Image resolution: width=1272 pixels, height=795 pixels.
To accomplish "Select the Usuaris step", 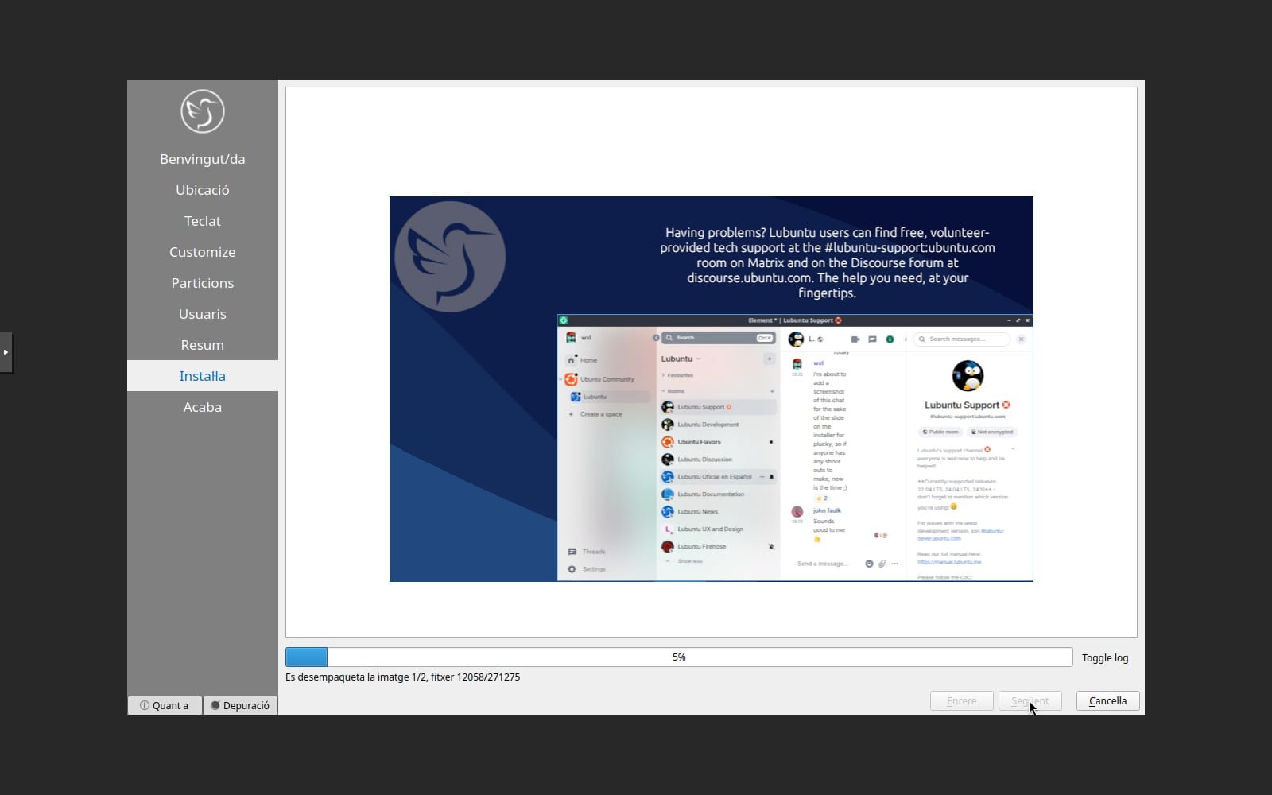I will click(x=203, y=314).
